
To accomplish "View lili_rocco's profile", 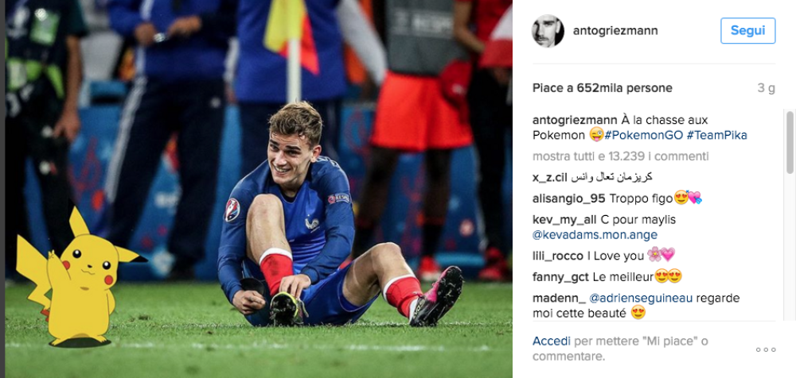I will pyautogui.click(x=558, y=255).
